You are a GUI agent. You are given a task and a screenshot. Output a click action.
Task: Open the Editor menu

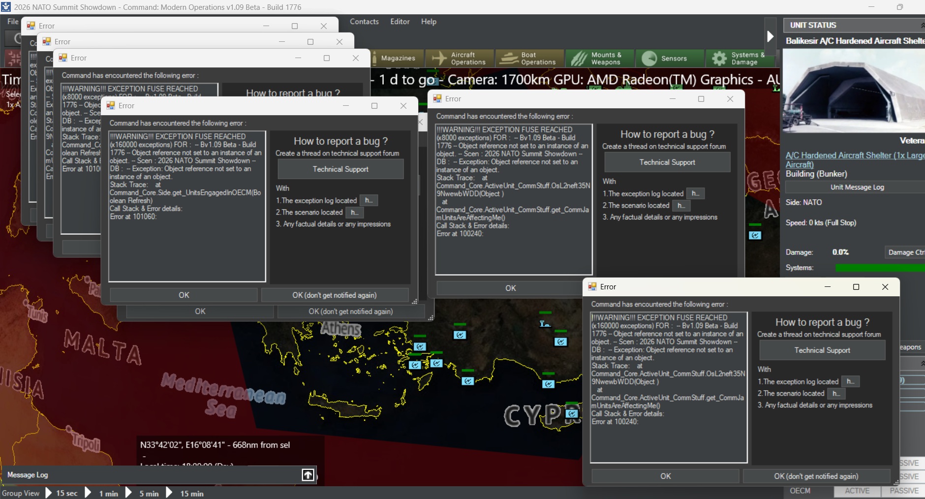pyautogui.click(x=400, y=22)
